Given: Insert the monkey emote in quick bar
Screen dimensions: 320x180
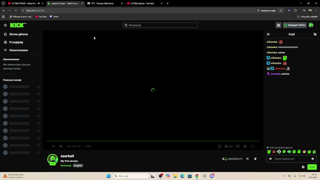Looking at the screenshot, I should pyautogui.click(x=304, y=152).
